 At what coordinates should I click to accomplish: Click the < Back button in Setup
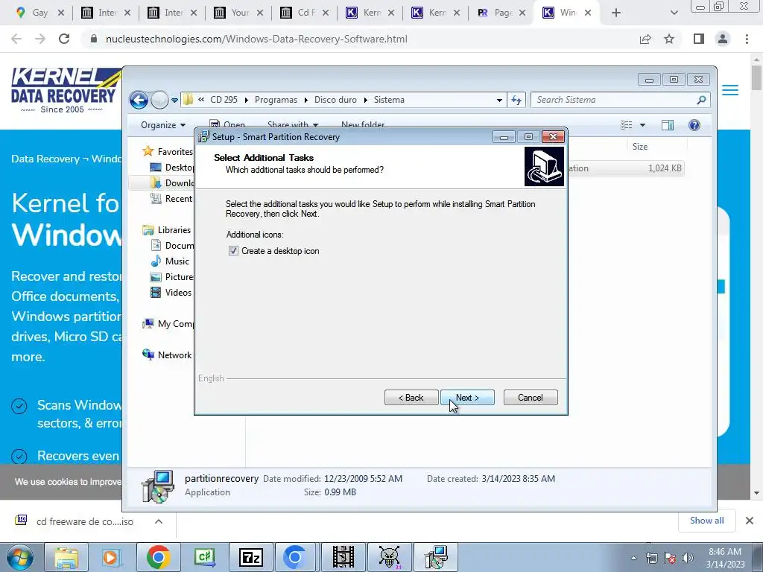click(x=411, y=398)
